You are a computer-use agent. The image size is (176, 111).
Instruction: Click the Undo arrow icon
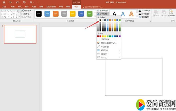click(x=10, y=2)
